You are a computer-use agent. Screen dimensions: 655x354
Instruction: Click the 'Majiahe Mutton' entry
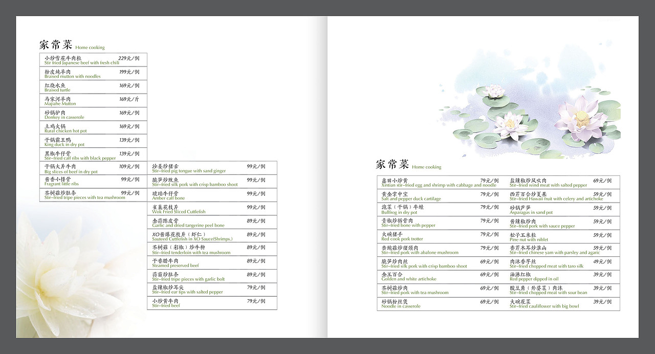[60, 104]
